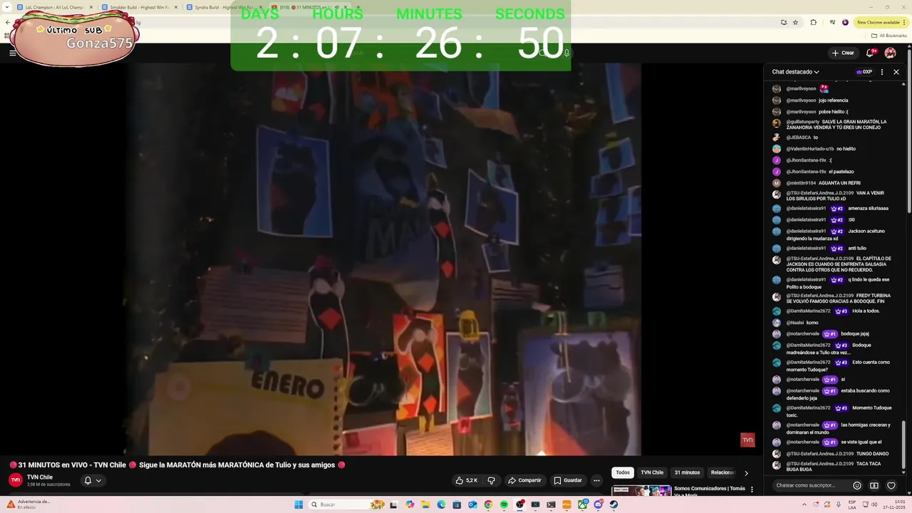Dislike the video
The image size is (912, 513).
[x=491, y=480]
